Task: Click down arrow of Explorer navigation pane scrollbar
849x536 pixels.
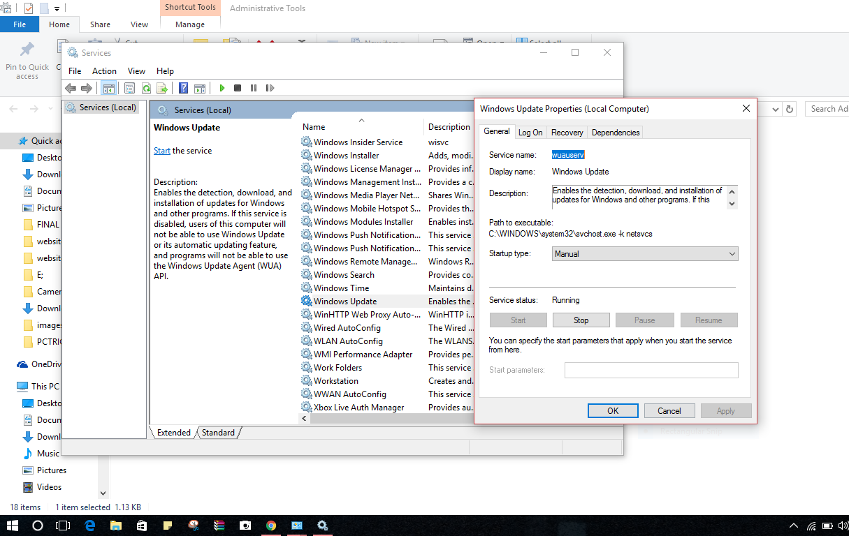Action: tap(103, 493)
